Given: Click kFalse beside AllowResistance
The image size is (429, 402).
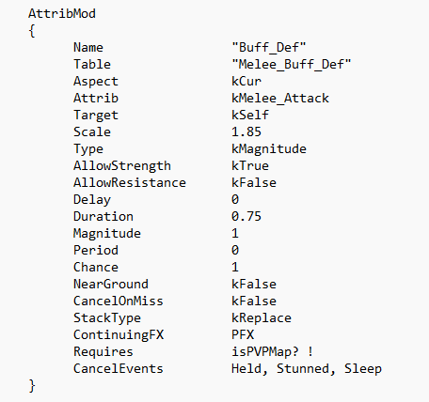Looking at the screenshot, I should [x=254, y=182].
